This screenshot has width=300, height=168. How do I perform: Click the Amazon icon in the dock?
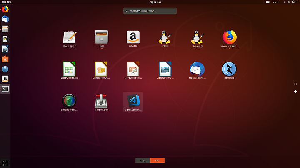pyautogui.click(x=5, y=79)
